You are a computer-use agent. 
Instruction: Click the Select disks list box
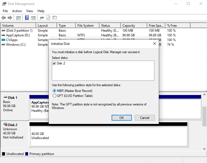103,70
